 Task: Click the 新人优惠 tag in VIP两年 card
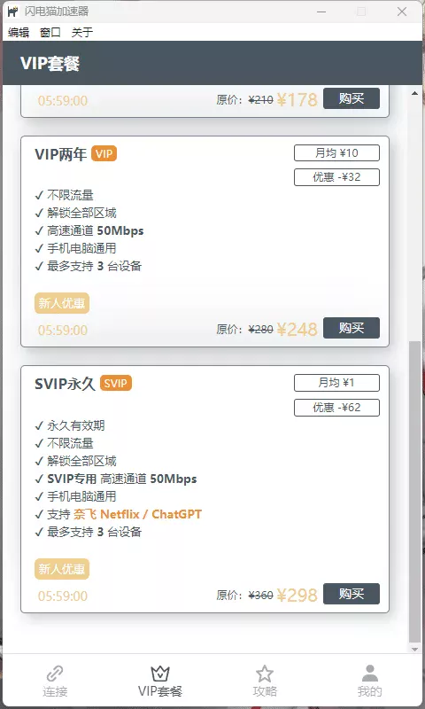tap(62, 303)
